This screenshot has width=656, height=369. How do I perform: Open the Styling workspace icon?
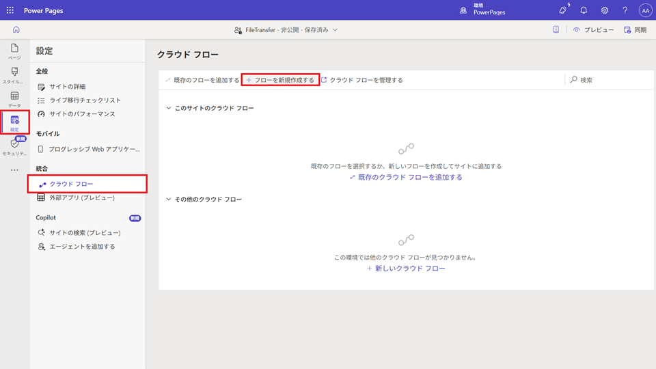(x=14, y=75)
